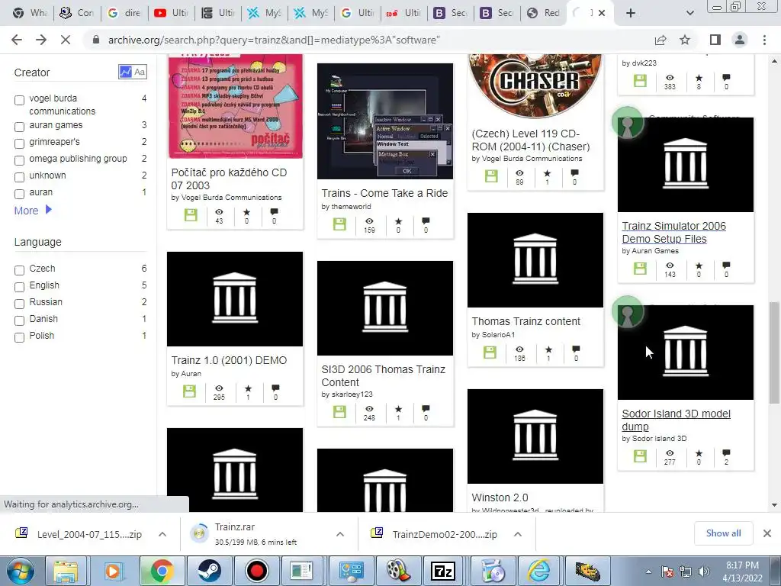
Task: Bookmark this page with star icon
Action: coord(685,40)
